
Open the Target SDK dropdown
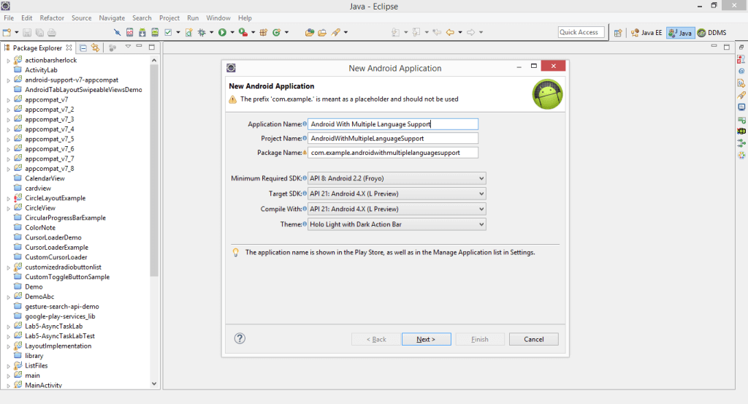coord(397,194)
